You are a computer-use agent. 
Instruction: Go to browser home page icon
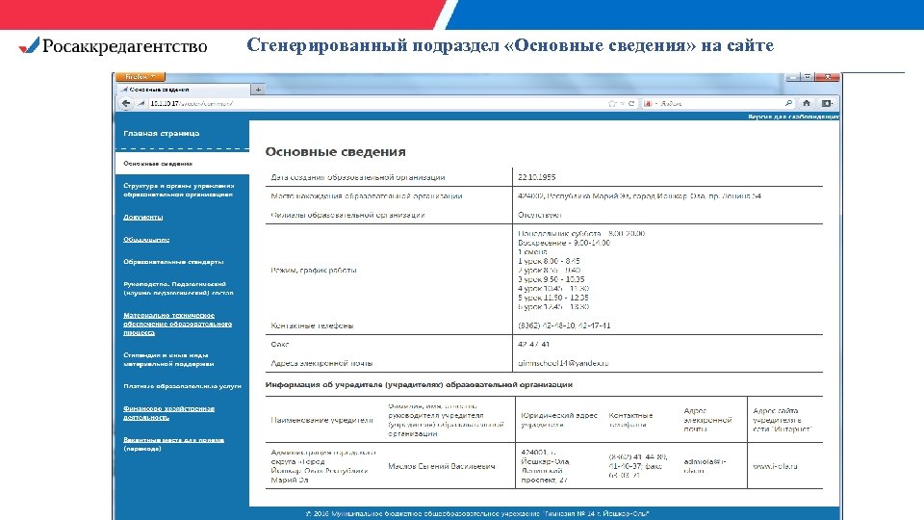point(807,103)
